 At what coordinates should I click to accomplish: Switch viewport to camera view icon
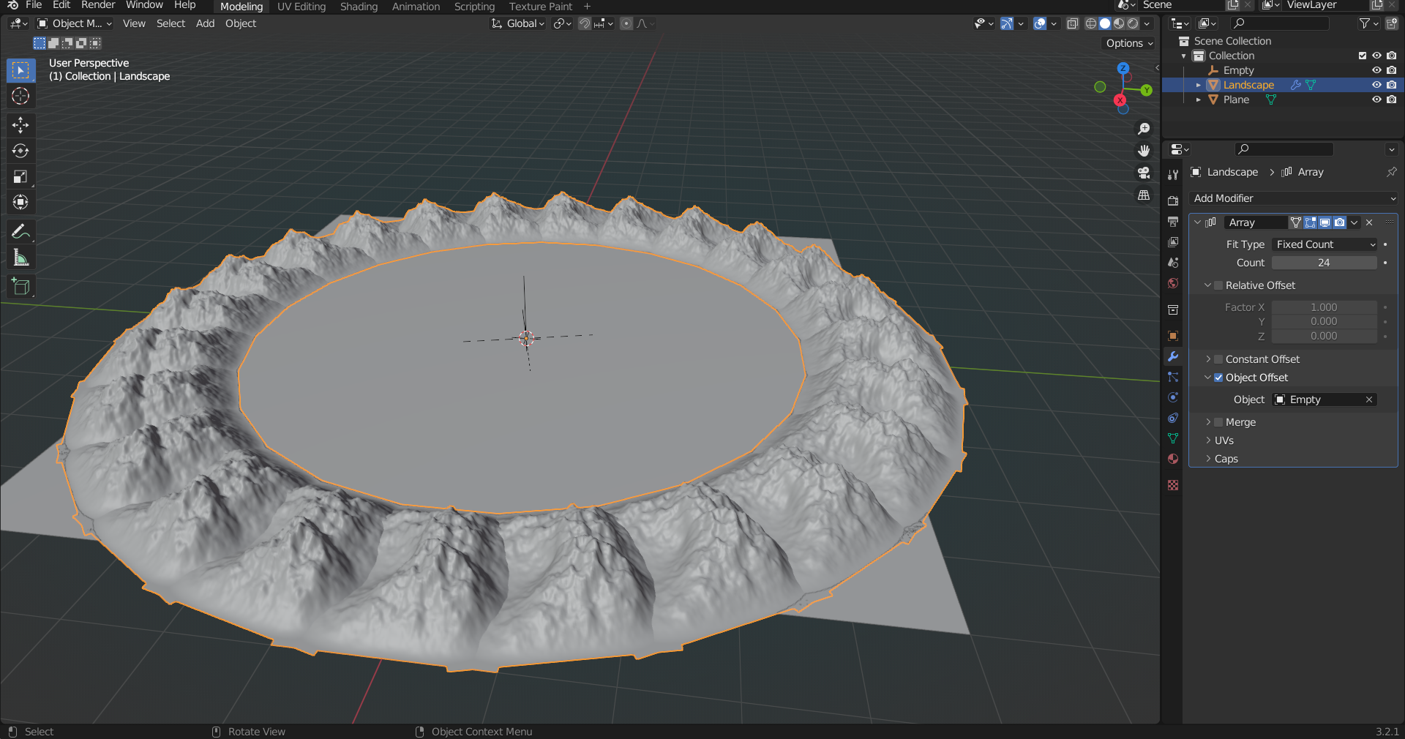(1143, 173)
